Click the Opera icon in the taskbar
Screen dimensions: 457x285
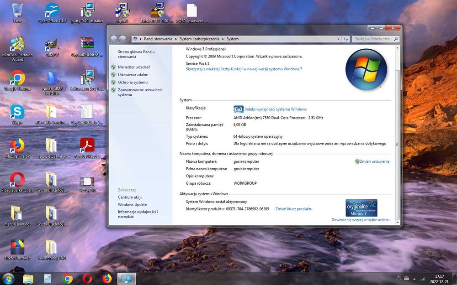87,279
